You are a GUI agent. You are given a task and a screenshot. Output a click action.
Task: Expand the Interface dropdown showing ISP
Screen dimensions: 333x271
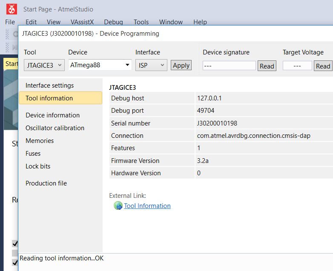(x=151, y=65)
